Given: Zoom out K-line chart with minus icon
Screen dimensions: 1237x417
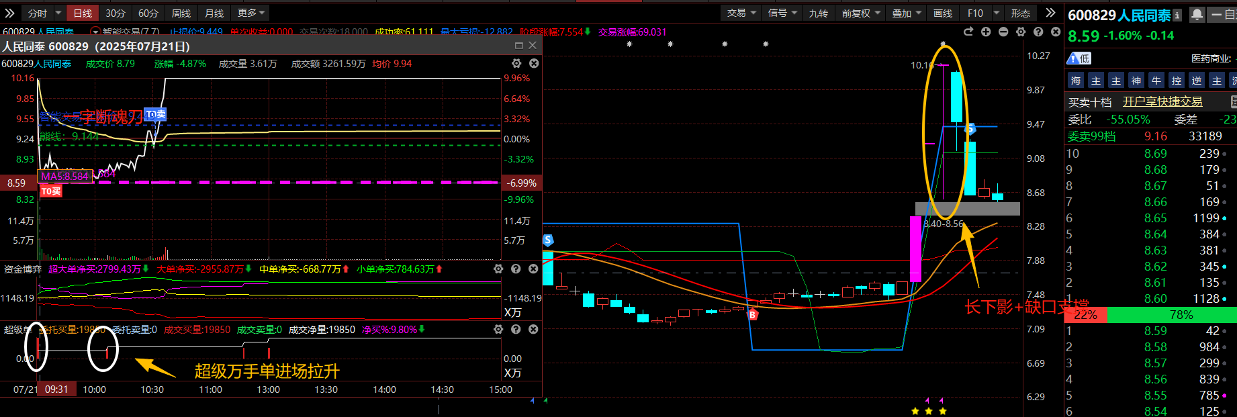Looking at the screenshot, I should 1003,32.
